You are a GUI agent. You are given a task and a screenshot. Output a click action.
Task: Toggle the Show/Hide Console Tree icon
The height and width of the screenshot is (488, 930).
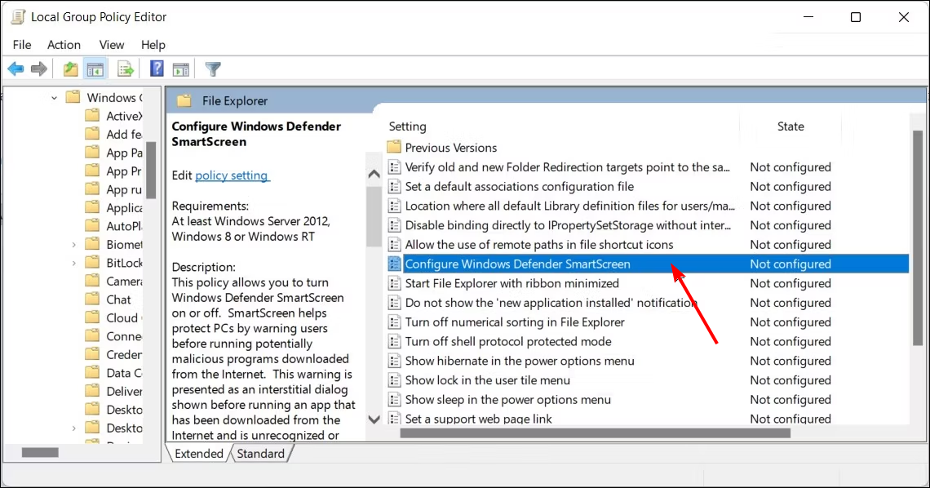click(95, 69)
